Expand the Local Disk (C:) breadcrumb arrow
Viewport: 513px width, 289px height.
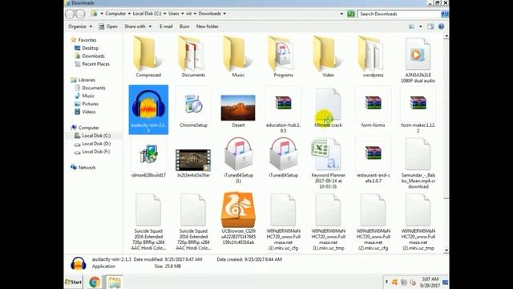165,14
